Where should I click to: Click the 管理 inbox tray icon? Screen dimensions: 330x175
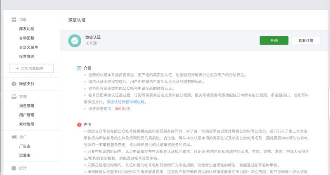point(14,97)
